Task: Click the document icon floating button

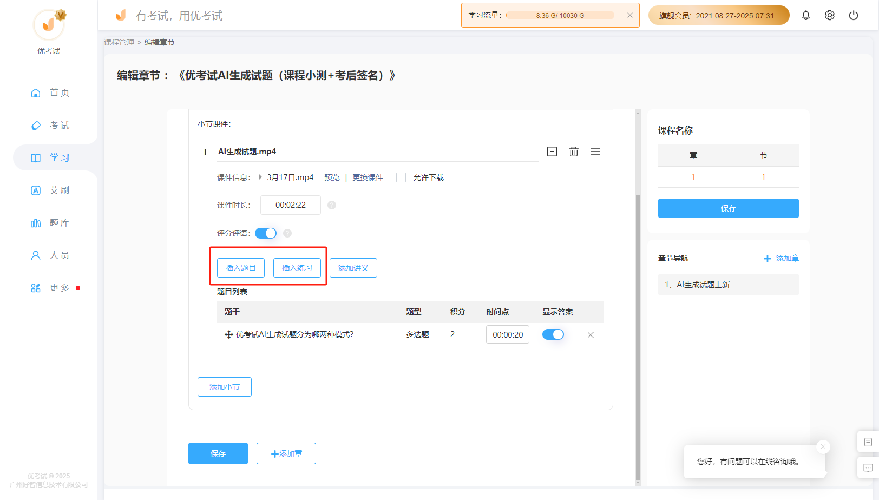Action: (x=868, y=442)
